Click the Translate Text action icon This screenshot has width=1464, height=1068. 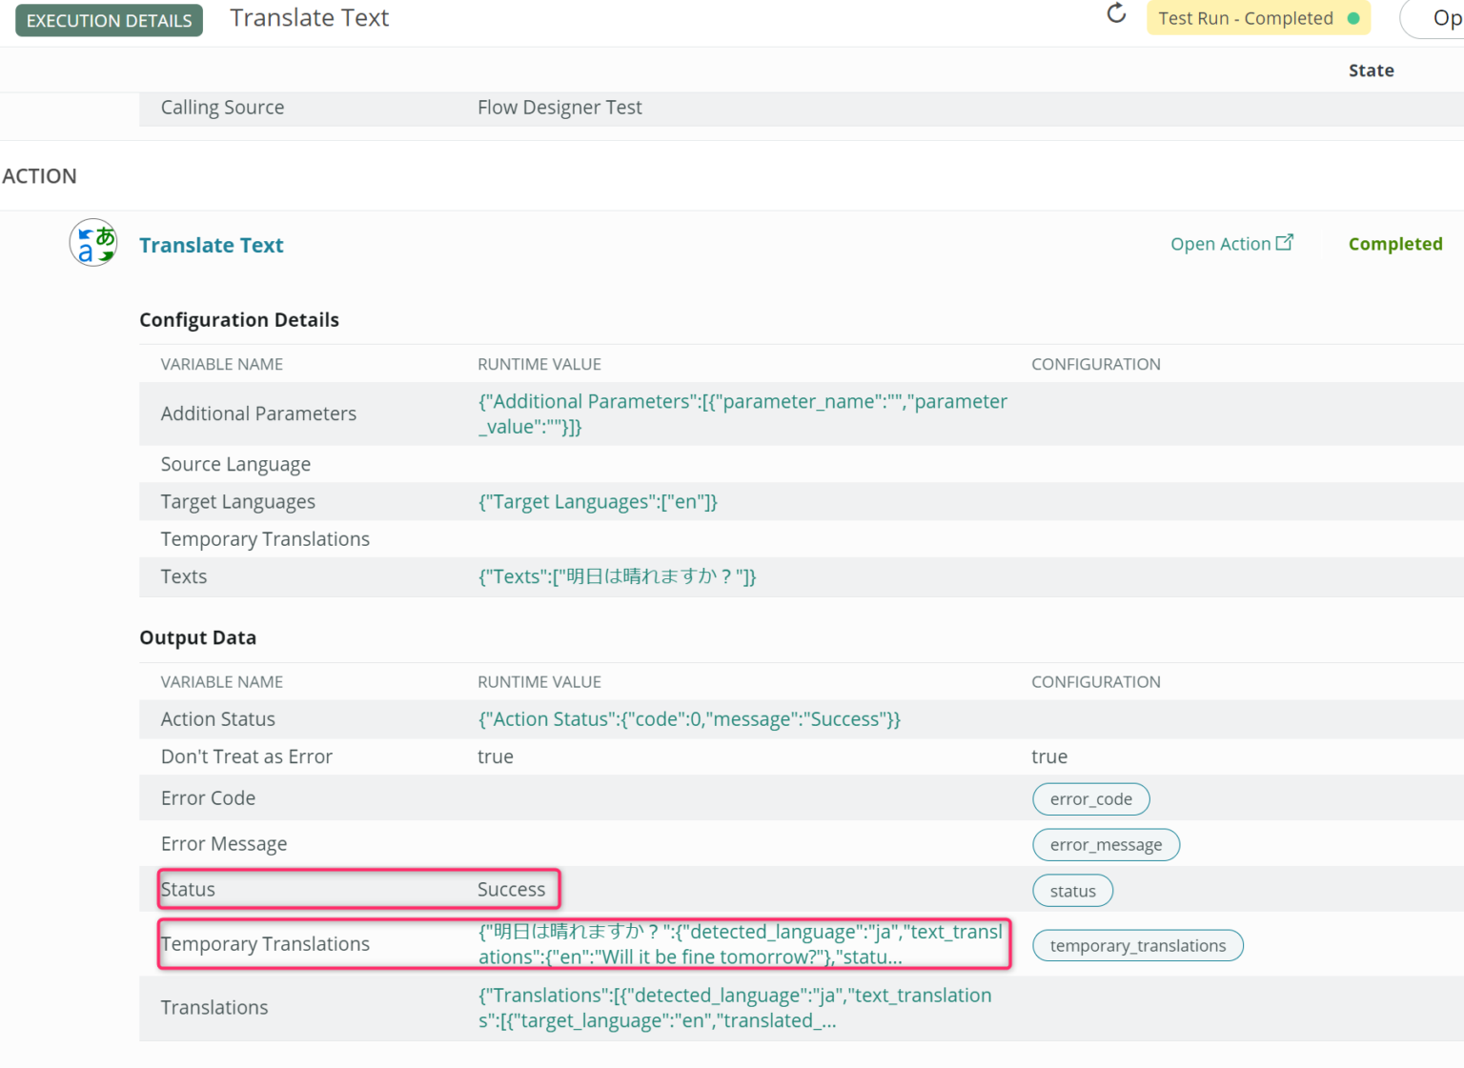point(92,243)
